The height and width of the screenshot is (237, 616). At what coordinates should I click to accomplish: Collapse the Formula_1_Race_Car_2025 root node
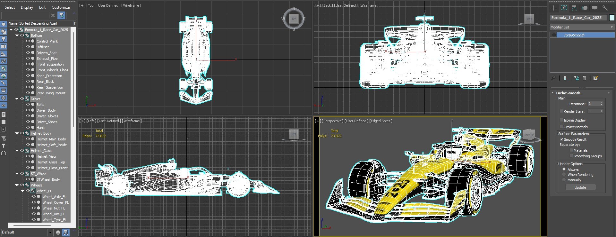11,30
